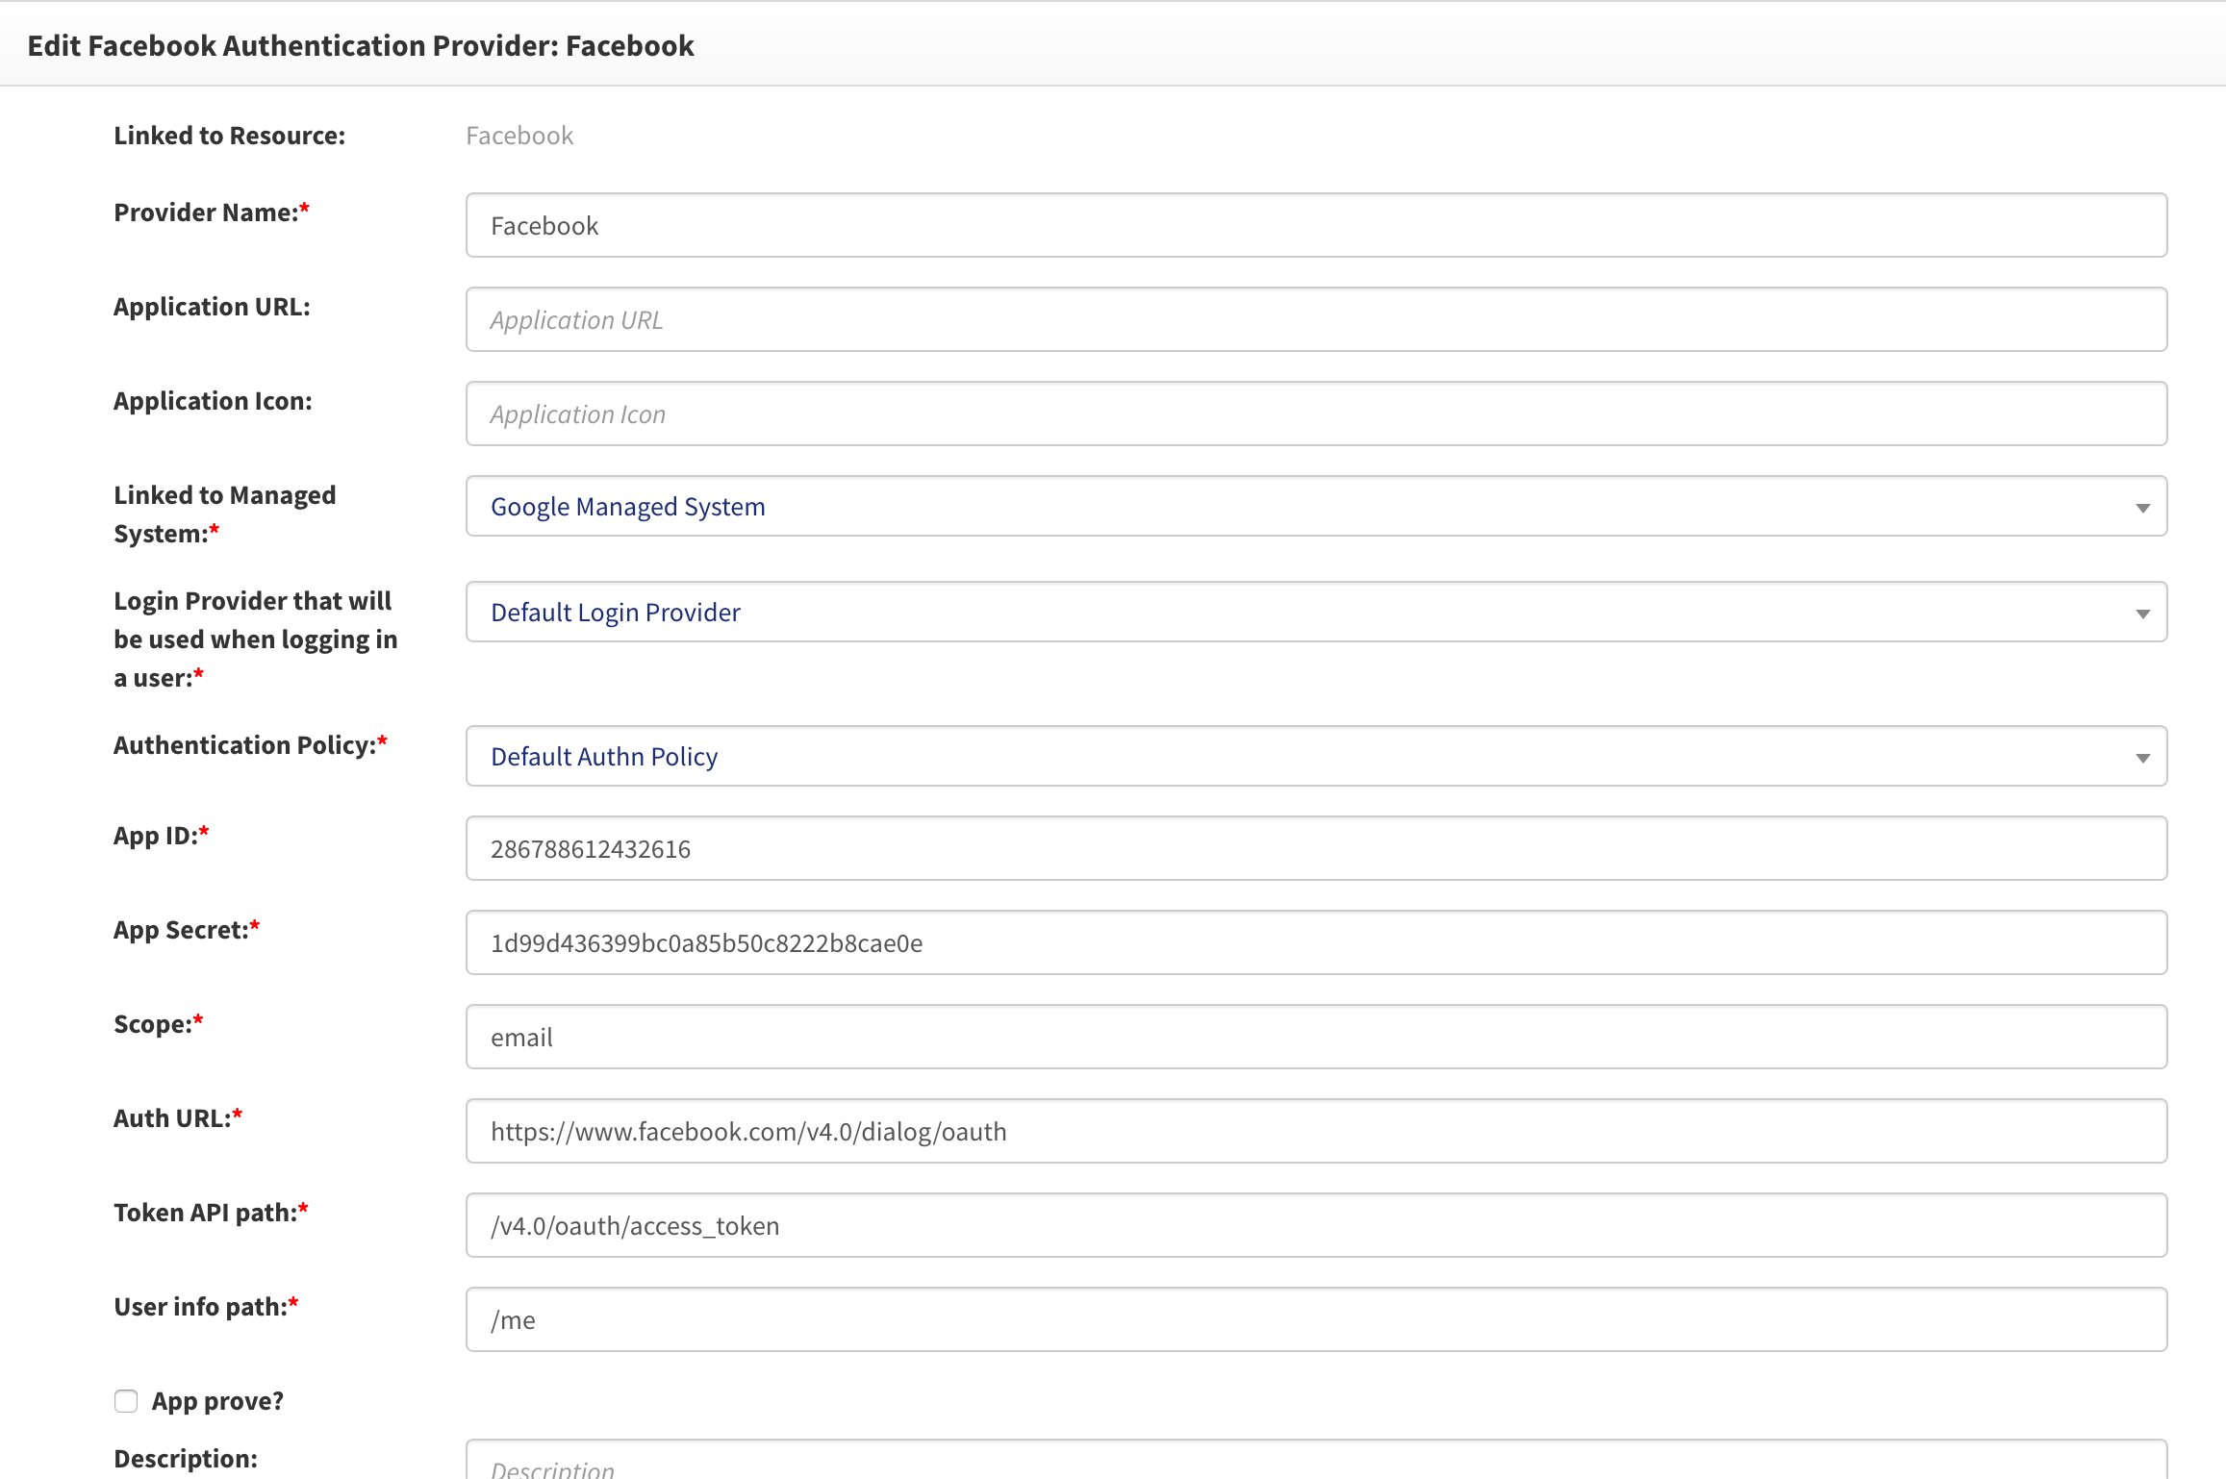The height and width of the screenshot is (1479, 2226).
Task: Click the App prove? label text
Action: point(215,1400)
